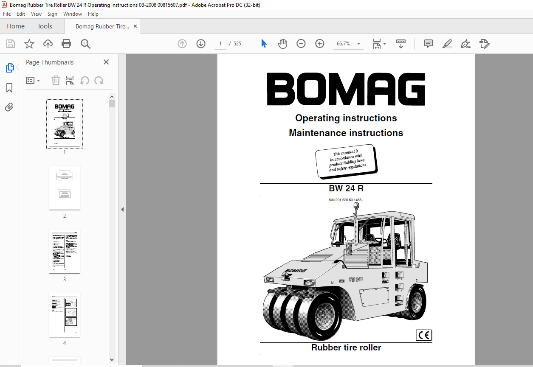Click the 'Page Thumbnails' panel title
The image size is (533, 367).
pyautogui.click(x=50, y=62)
